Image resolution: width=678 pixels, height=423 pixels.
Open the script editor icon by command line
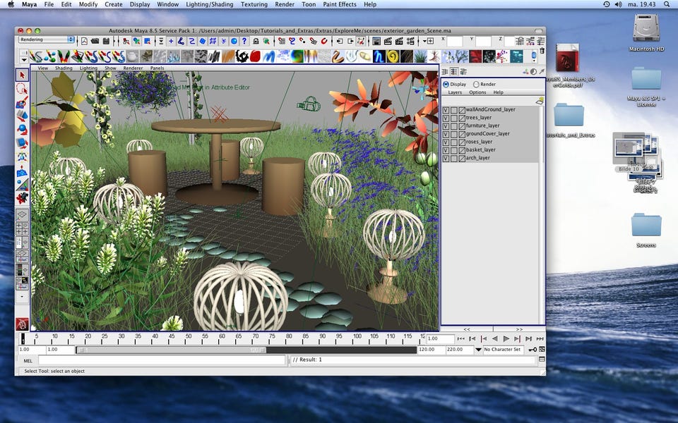coord(541,360)
